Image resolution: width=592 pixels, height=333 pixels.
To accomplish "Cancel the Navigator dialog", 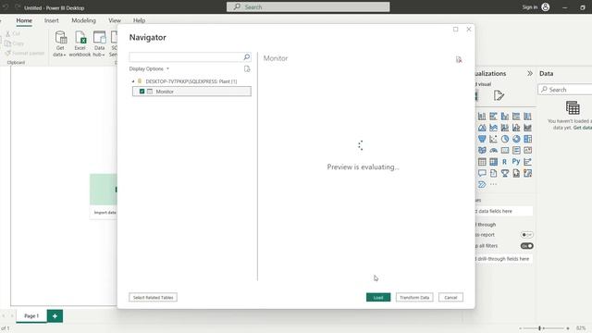I will point(450,298).
